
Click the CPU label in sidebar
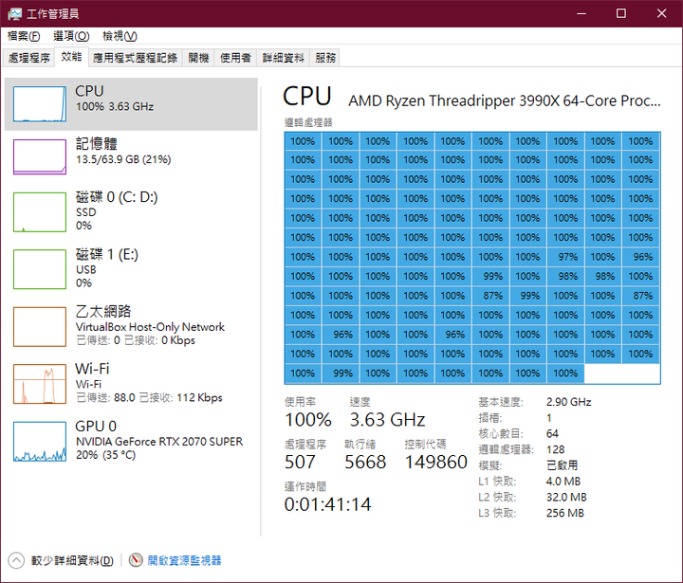89,91
